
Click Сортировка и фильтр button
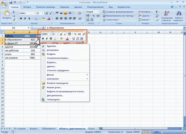tap(167, 16)
